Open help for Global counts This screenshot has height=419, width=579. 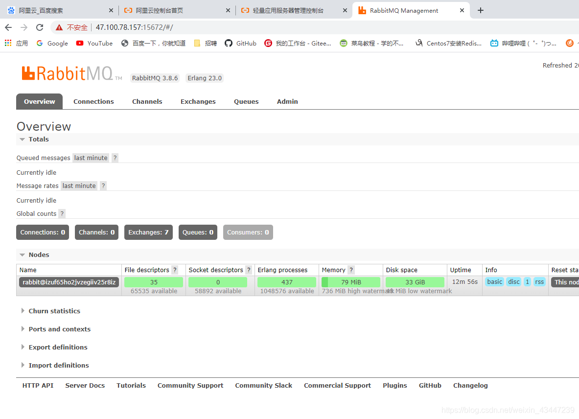point(62,214)
